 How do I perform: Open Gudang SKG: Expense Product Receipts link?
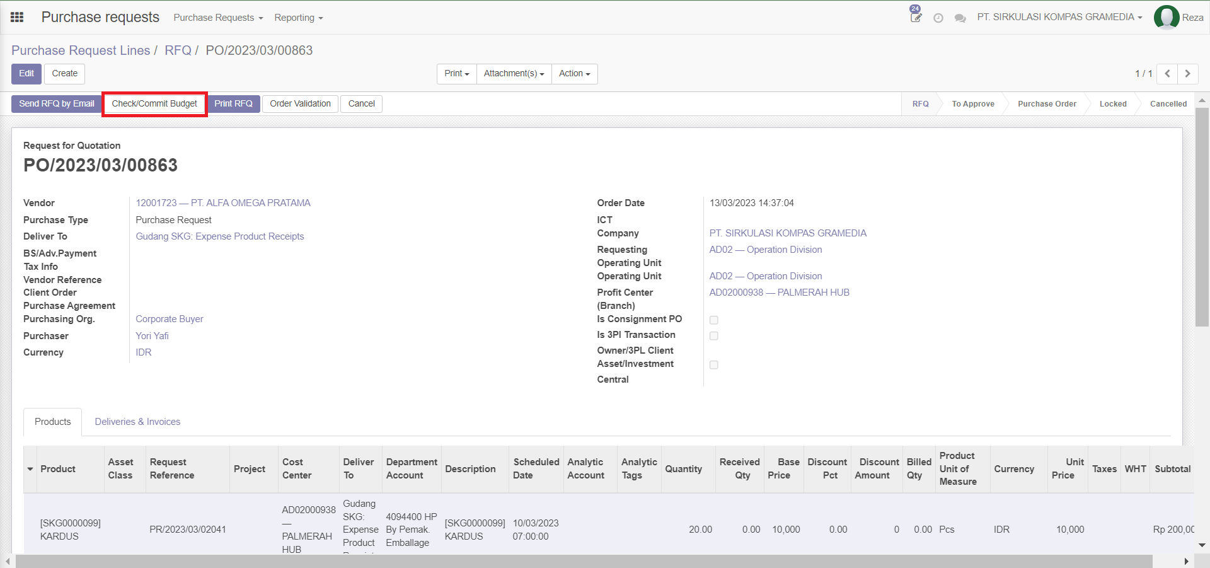[220, 236]
